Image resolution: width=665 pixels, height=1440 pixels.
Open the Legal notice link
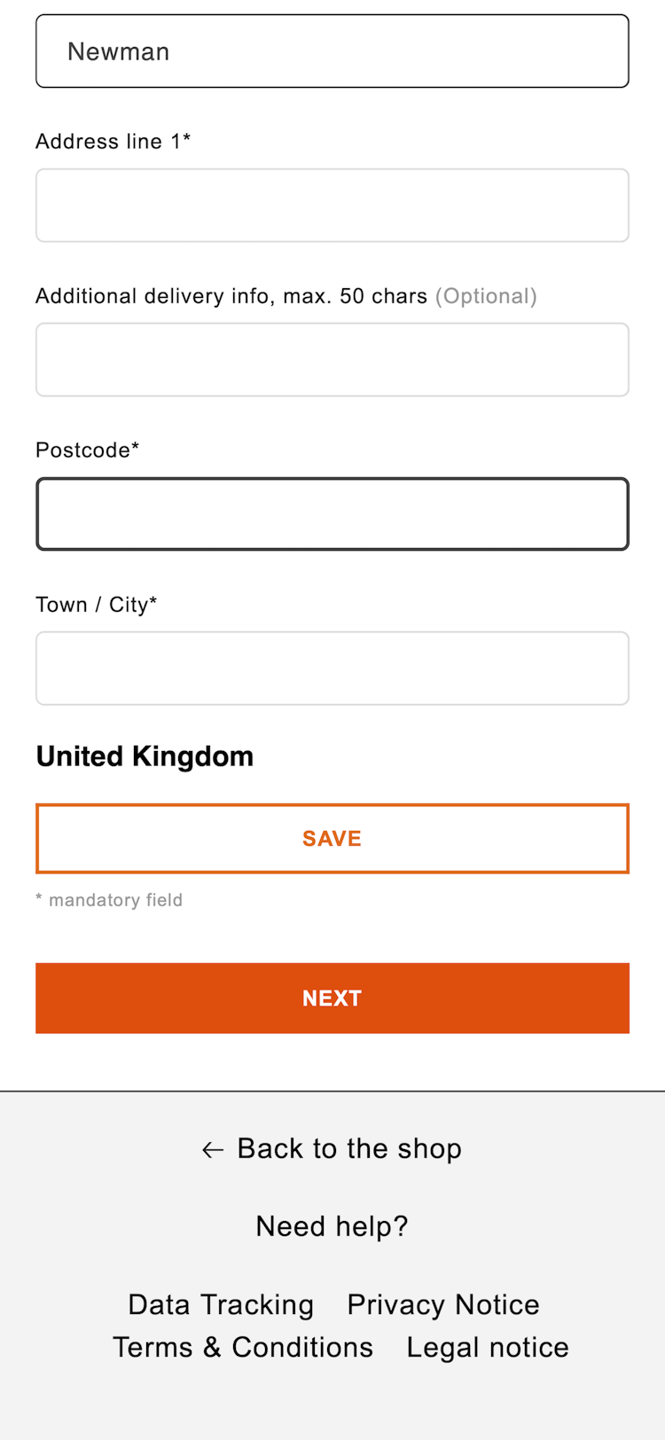(488, 1347)
